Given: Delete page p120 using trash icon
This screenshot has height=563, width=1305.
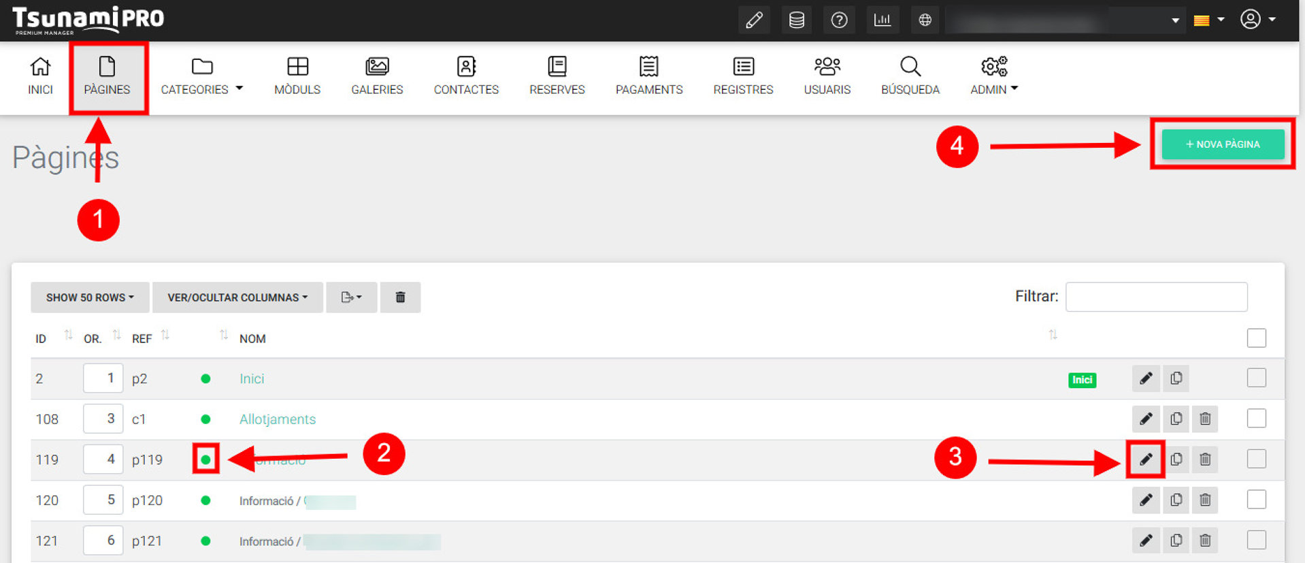Looking at the screenshot, I should pos(1204,500).
